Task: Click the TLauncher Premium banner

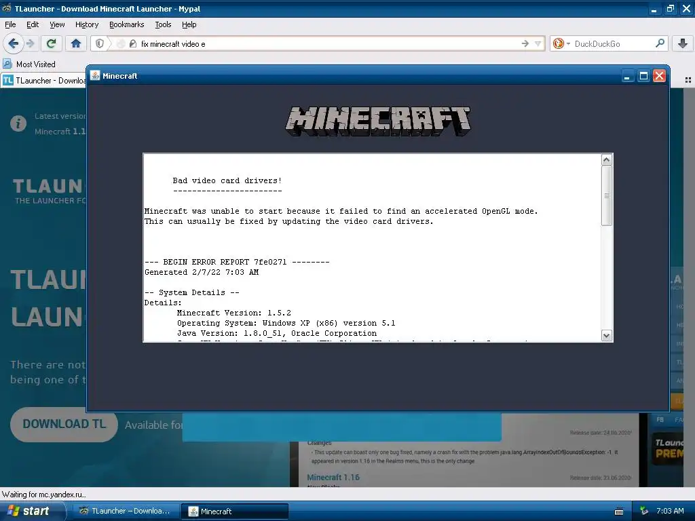Action: pos(668,448)
